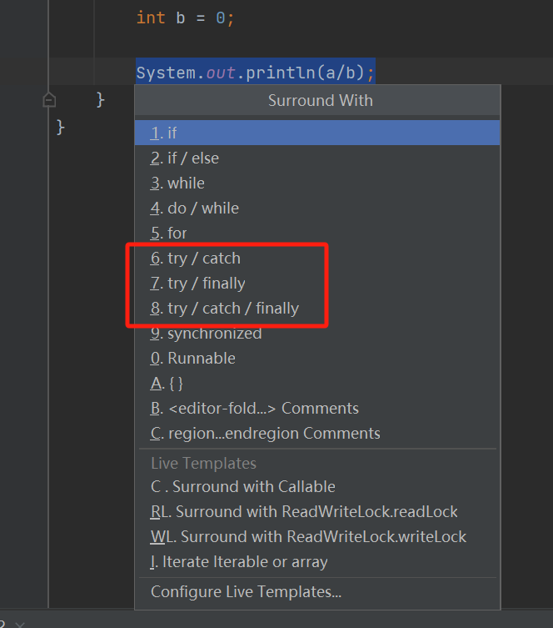Surround selection with try / catch
This screenshot has width=553, height=628.
[x=196, y=258]
